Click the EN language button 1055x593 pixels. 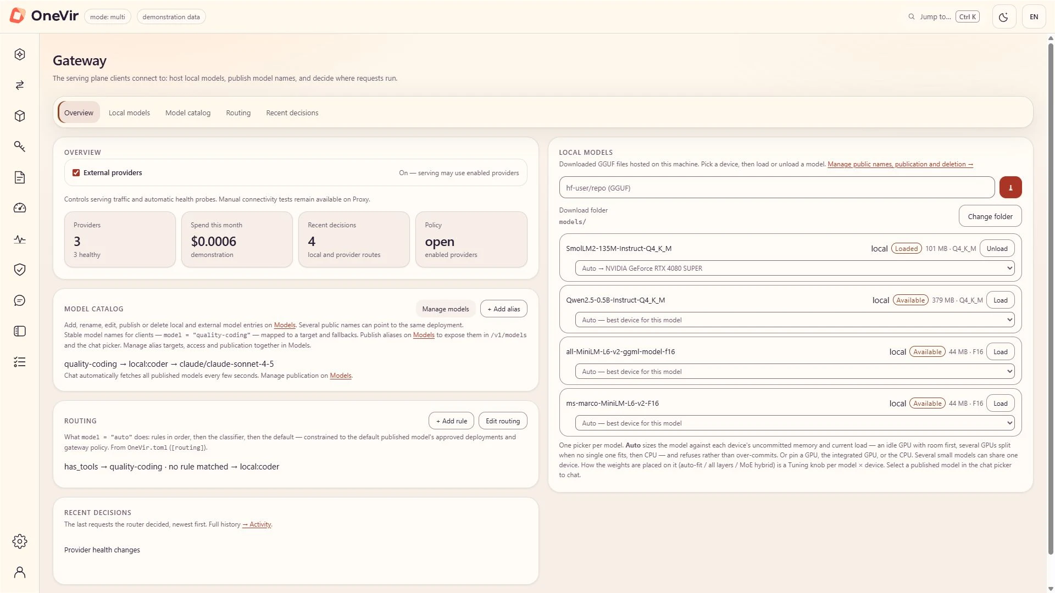[x=1034, y=17]
